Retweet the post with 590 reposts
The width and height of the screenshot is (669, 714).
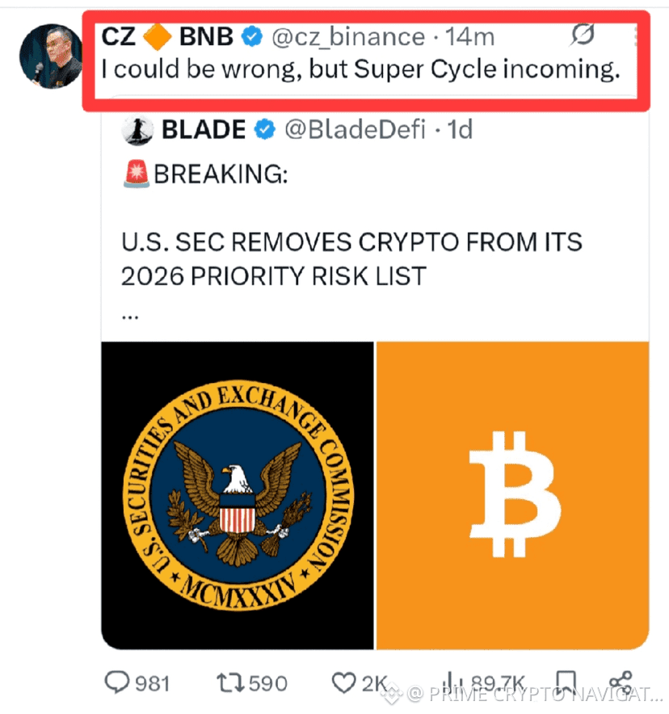(x=232, y=682)
